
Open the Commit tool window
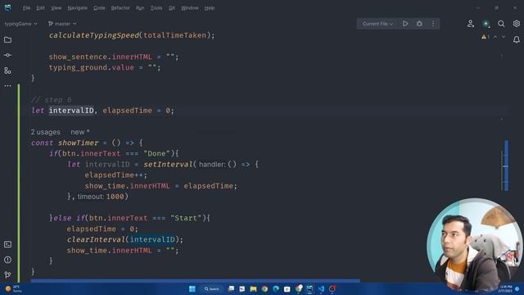point(7,55)
